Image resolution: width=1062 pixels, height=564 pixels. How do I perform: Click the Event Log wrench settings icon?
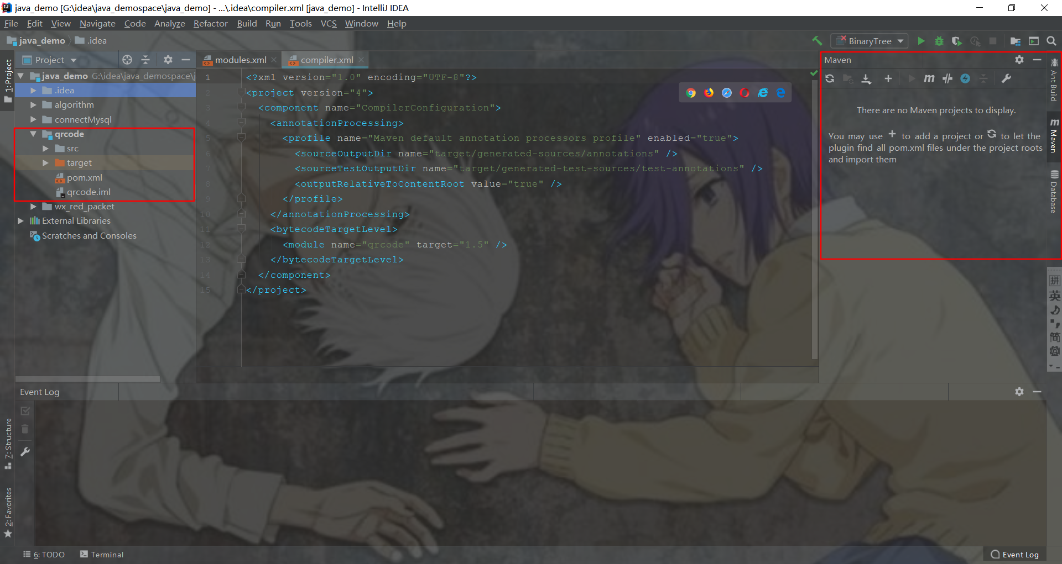tap(25, 452)
